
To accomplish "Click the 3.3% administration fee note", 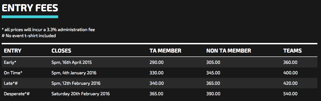I will pos(48,30).
